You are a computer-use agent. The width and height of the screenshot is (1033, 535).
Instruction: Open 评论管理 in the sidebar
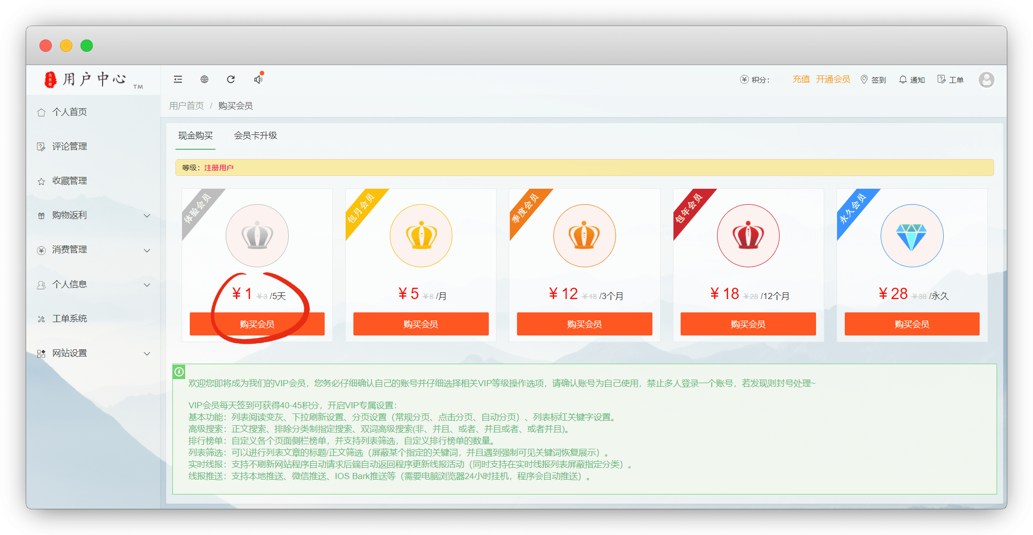click(x=69, y=147)
